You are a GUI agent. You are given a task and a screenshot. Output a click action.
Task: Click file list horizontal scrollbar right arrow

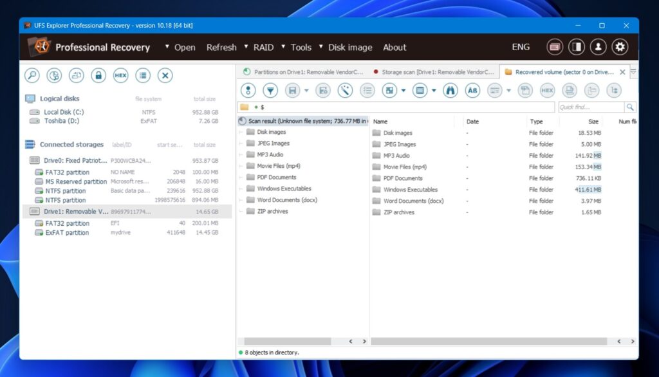point(633,341)
